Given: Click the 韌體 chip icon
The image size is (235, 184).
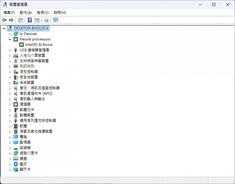Looking at the screenshot, I should [16, 126].
